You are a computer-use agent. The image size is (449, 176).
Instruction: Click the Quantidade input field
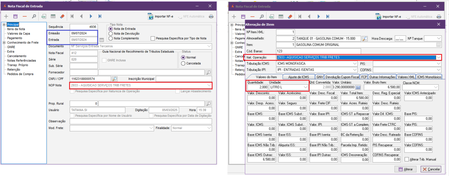pyautogui.click(x=257, y=87)
